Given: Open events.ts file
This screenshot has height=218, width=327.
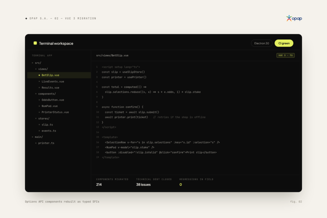Looking at the screenshot, I should pos(49,131).
